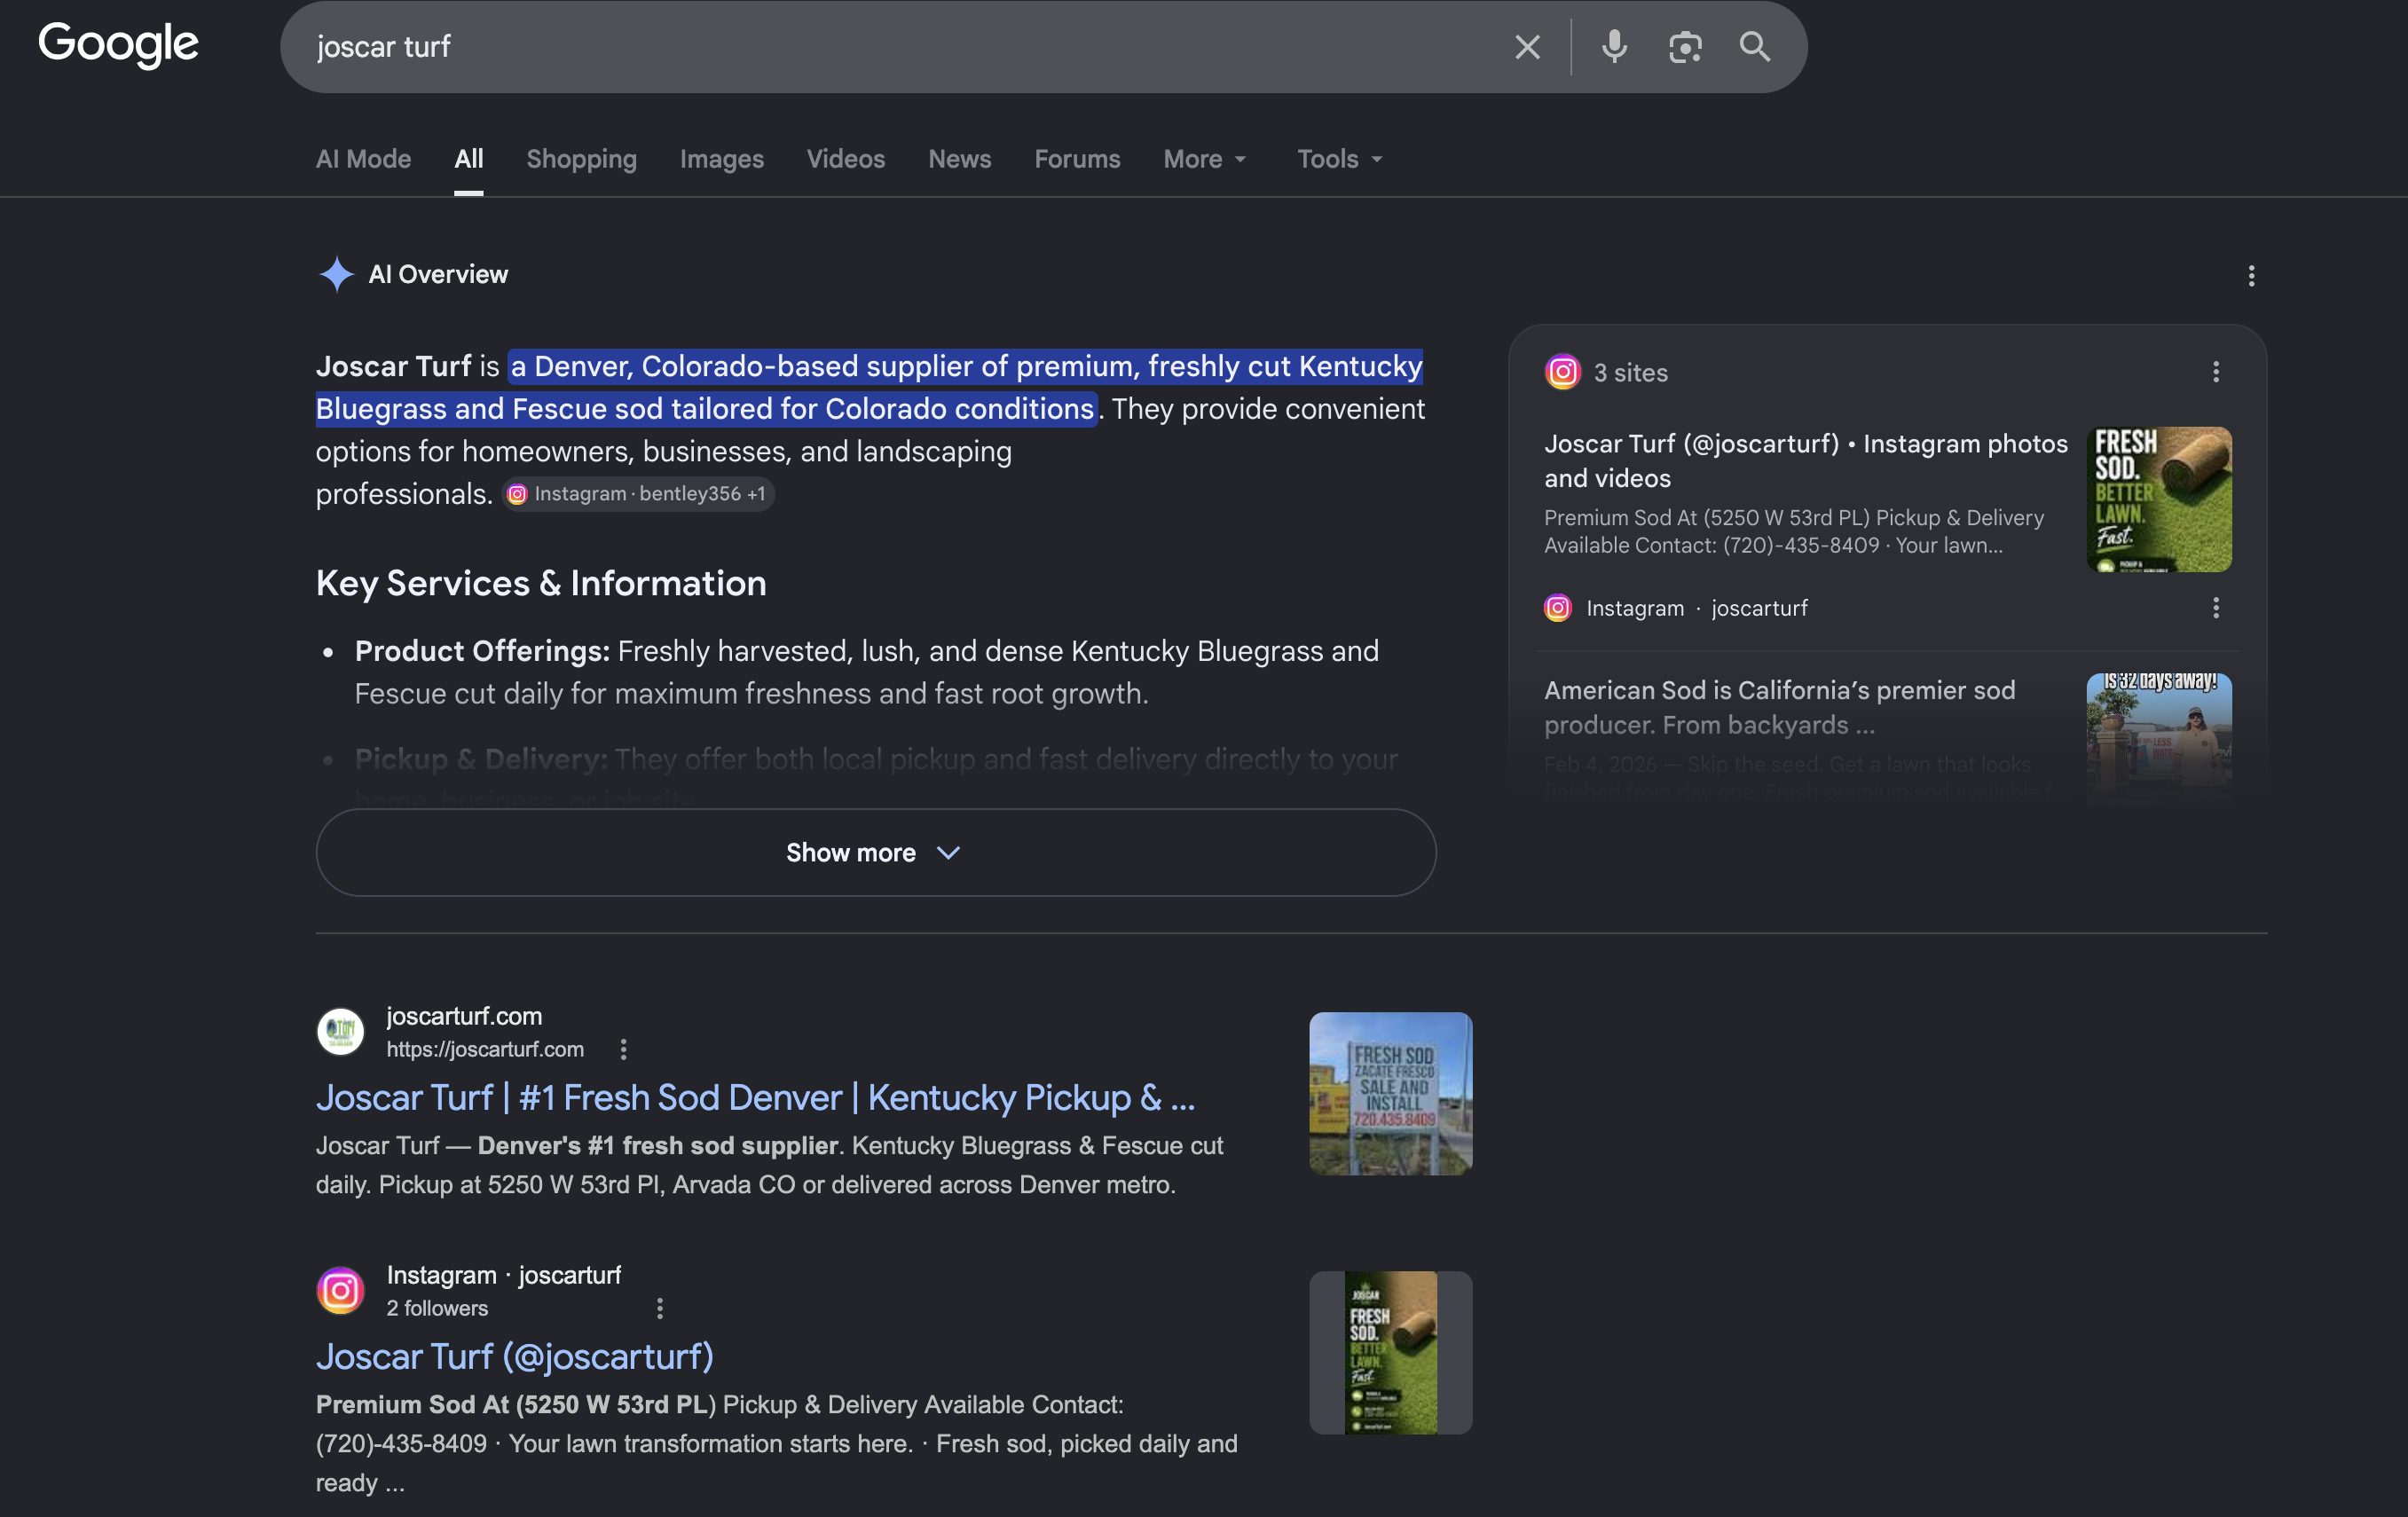
Task: Click the highlighted Denver, Colorado-based supplier text
Action: tap(869, 387)
